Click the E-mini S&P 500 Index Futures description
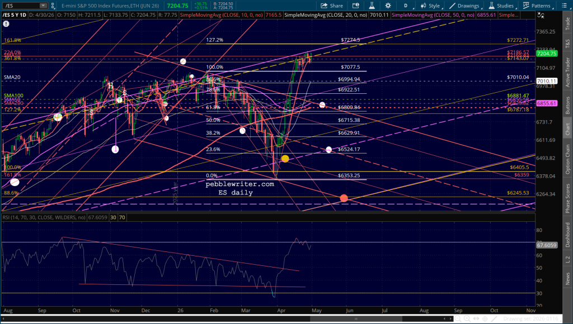Viewport: 573px width, 324px height. pyautogui.click(x=110, y=6)
